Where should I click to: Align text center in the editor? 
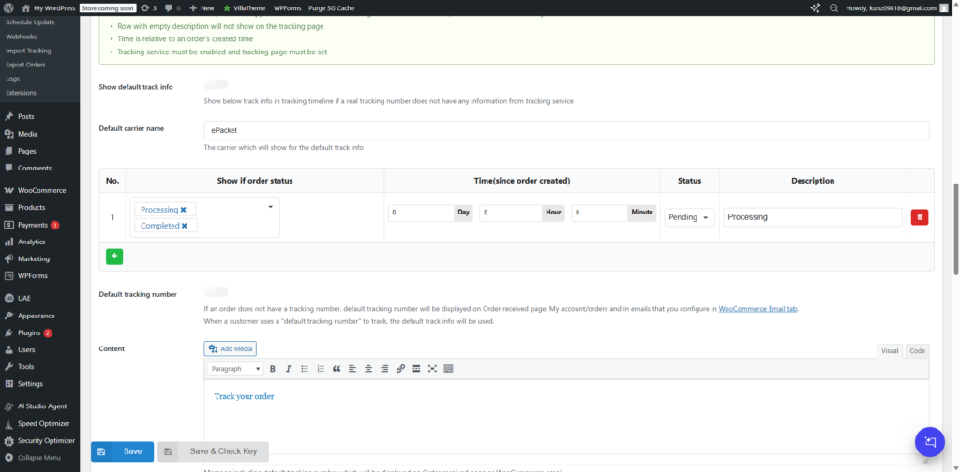pyautogui.click(x=367, y=369)
